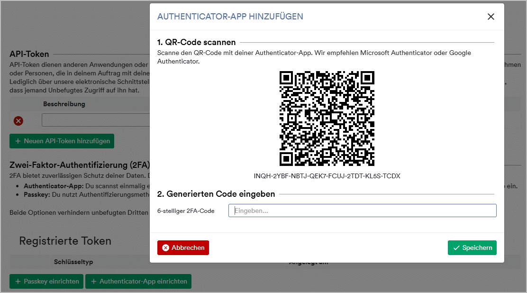Focus the 6-stelliger 2FA-Code input field
This screenshot has height=293, width=527.
pyautogui.click(x=362, y=211)
